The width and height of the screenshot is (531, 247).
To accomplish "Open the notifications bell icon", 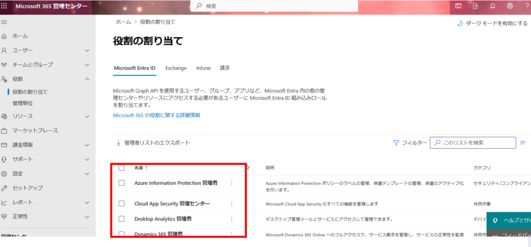I will 493,6.
